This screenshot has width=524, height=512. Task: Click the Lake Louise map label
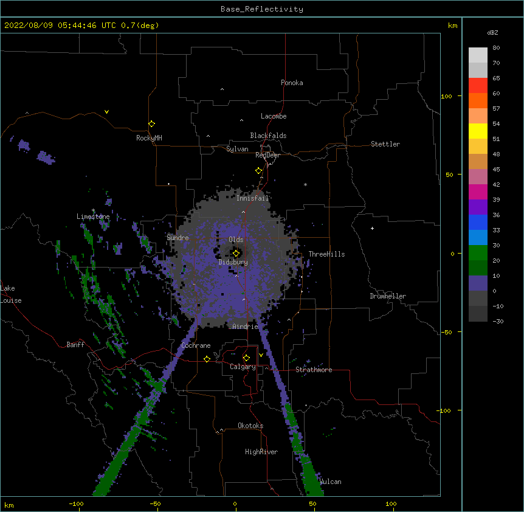click(x=11, y=294)
